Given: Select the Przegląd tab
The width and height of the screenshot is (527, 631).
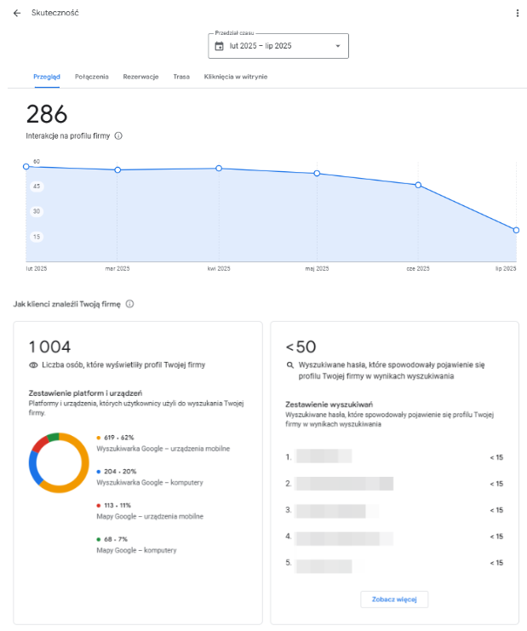Looking at the screenshot, I should pyautogui.click(x=47, y=77).
